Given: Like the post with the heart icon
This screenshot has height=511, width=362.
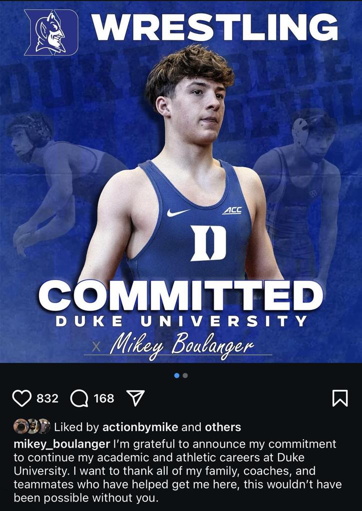Looking at the screenshot, I should (21, 398).
